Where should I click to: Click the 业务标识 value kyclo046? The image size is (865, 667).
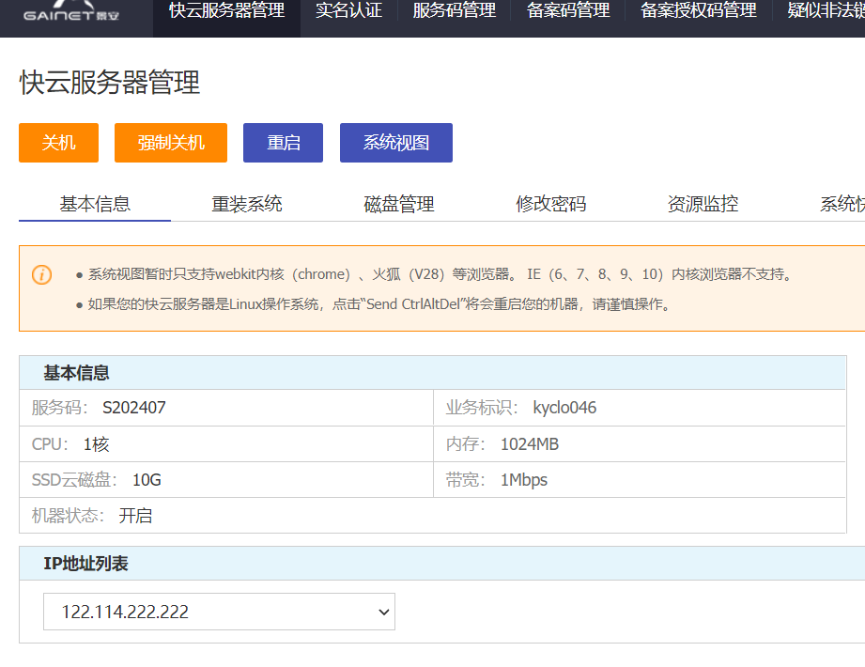pyautogui.click(x=564, y=408)
